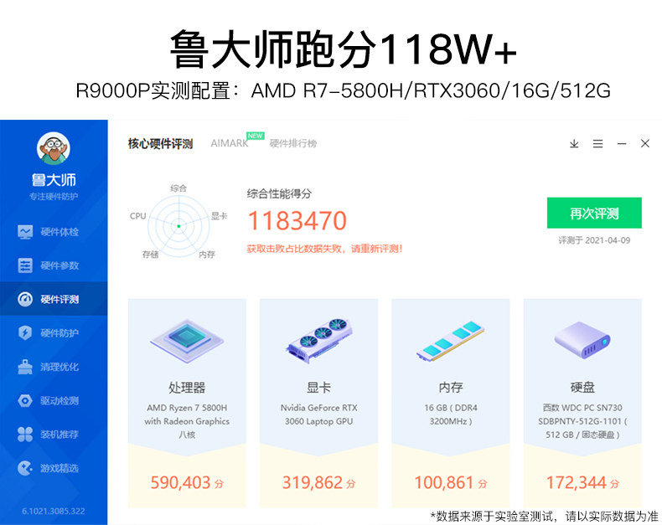Click the 综合性能得分 label
Image resolution: width=662 pixels, height=525 pixels.
(x=279, y=193)
